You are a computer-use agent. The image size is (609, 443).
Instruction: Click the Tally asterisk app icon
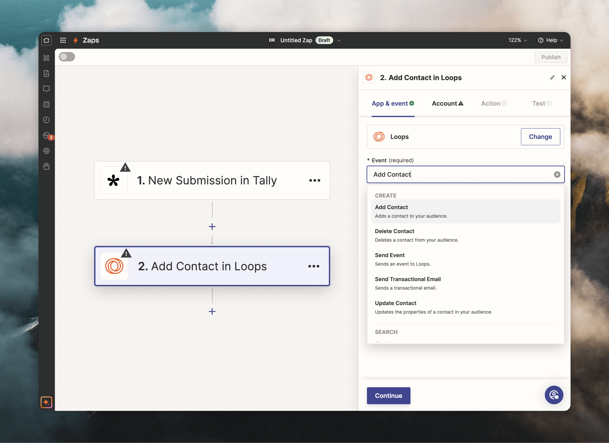click(113, 181)
